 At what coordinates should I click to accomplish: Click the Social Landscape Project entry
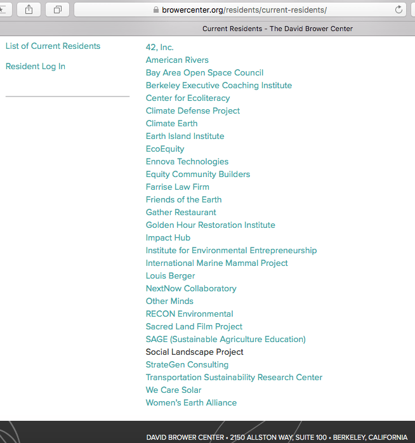click(194, 352)
